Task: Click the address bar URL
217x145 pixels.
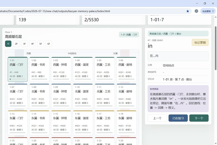Action: point(55,11)
